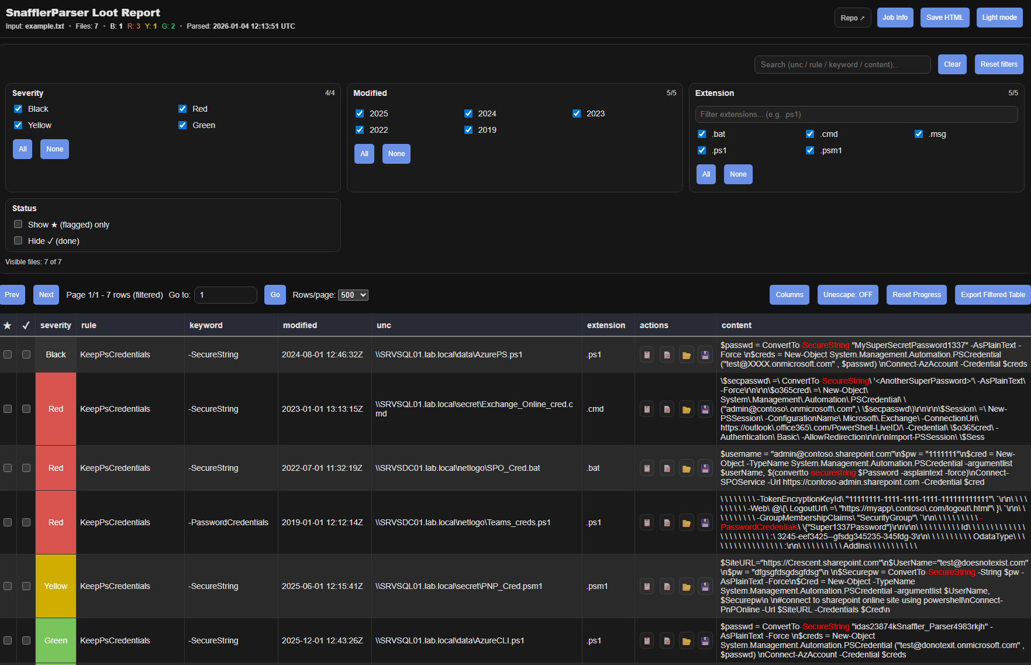The height and width of the screenshot is (665, 1031).
Task: Open the Repo link button
Action: [x=853, y=18]
